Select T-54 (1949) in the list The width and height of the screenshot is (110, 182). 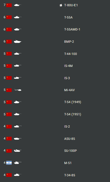coord(72,102)
